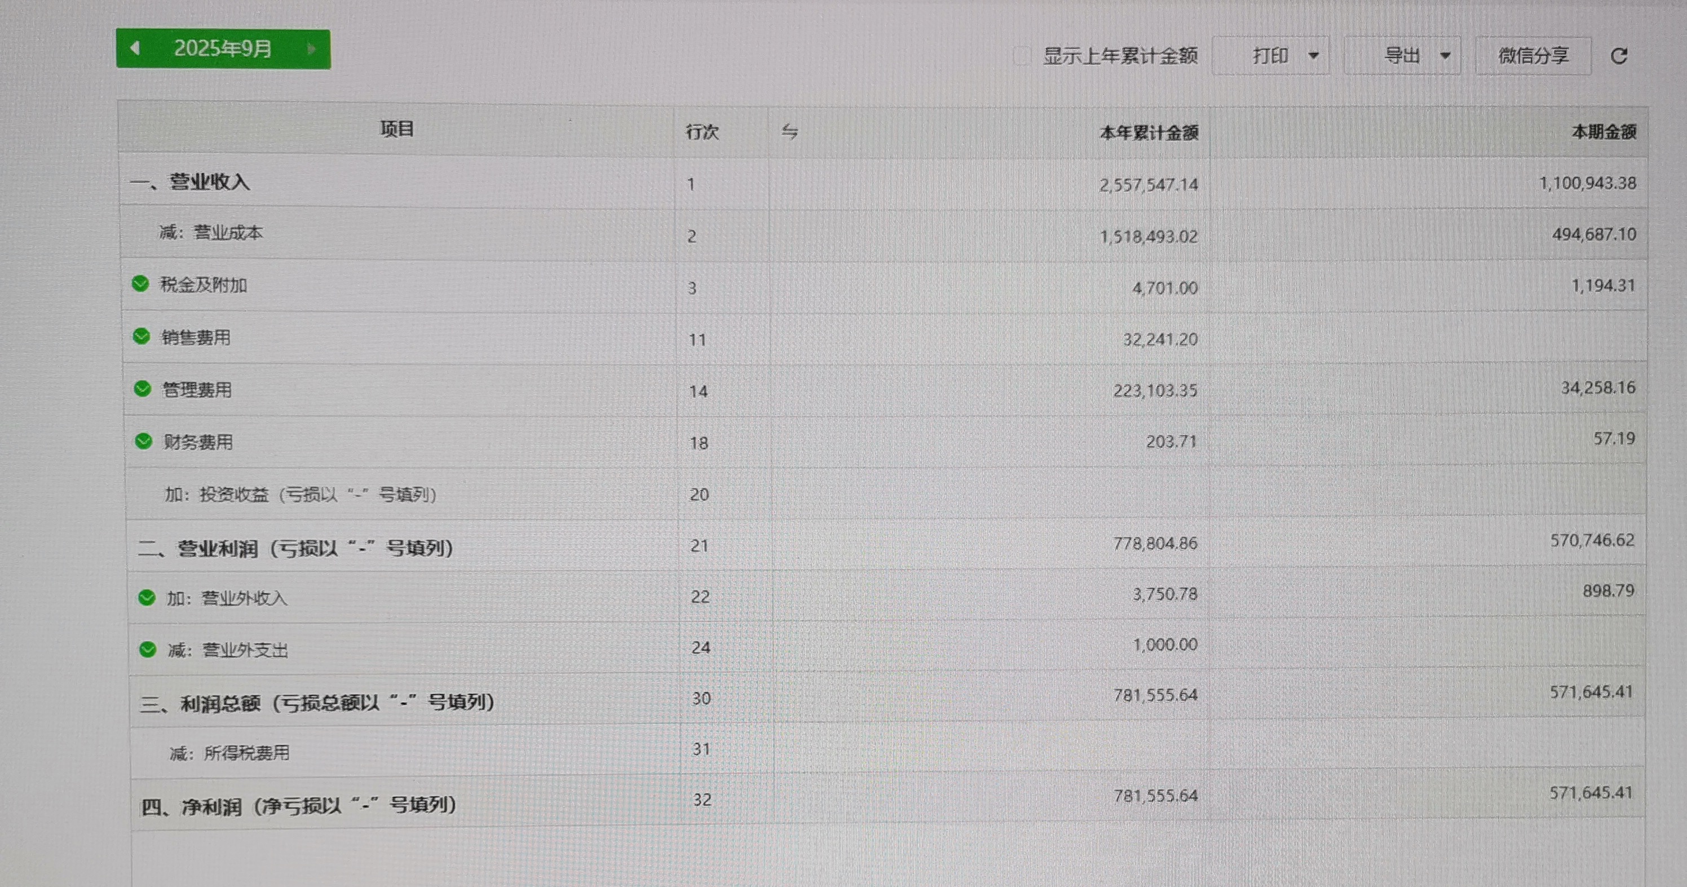
Task: Click green check icon beside 管理费用
Action: 142,389
